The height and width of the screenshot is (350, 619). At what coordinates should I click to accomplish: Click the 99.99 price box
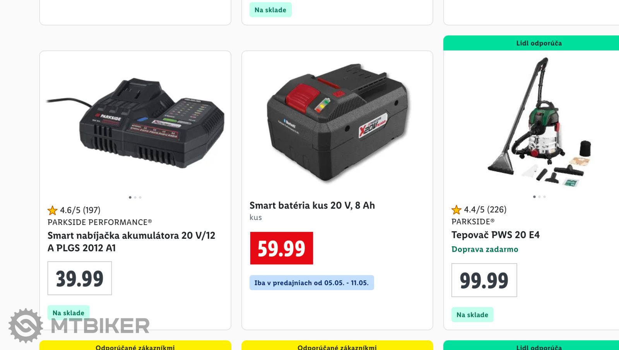(x=484, y=280)
